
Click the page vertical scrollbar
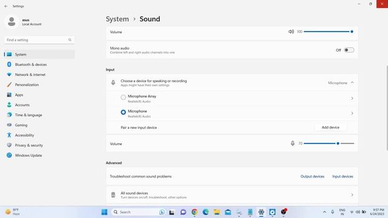click(387, 108)
